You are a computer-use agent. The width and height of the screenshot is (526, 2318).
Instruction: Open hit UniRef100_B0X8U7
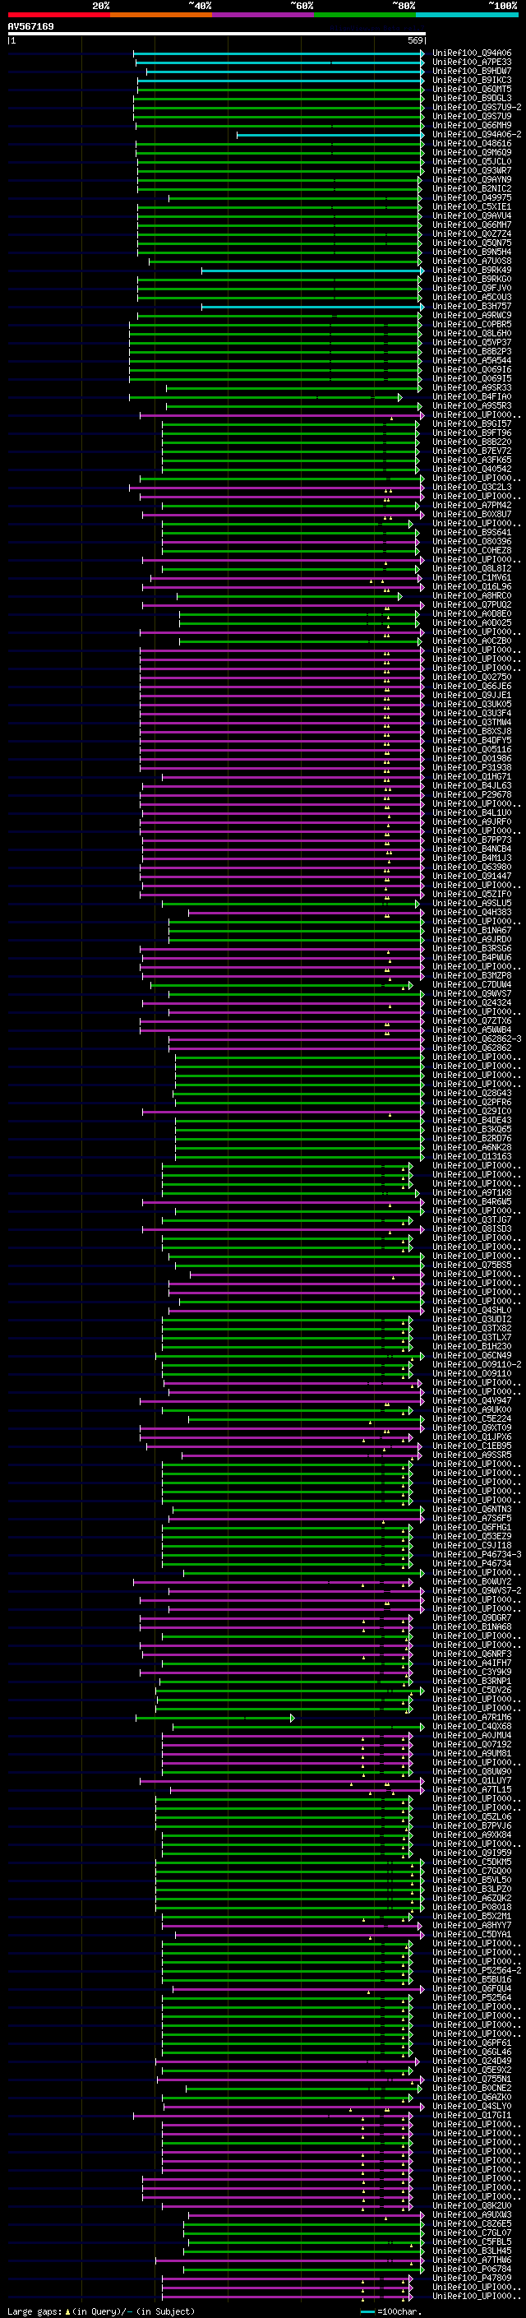(x=471, y=515)
